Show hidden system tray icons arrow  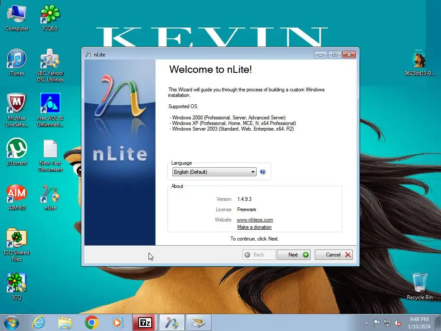[x=366, y=323]
